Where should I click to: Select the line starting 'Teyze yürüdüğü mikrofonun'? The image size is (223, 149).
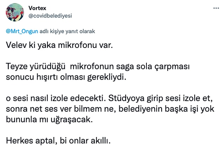tap(98, 67)
